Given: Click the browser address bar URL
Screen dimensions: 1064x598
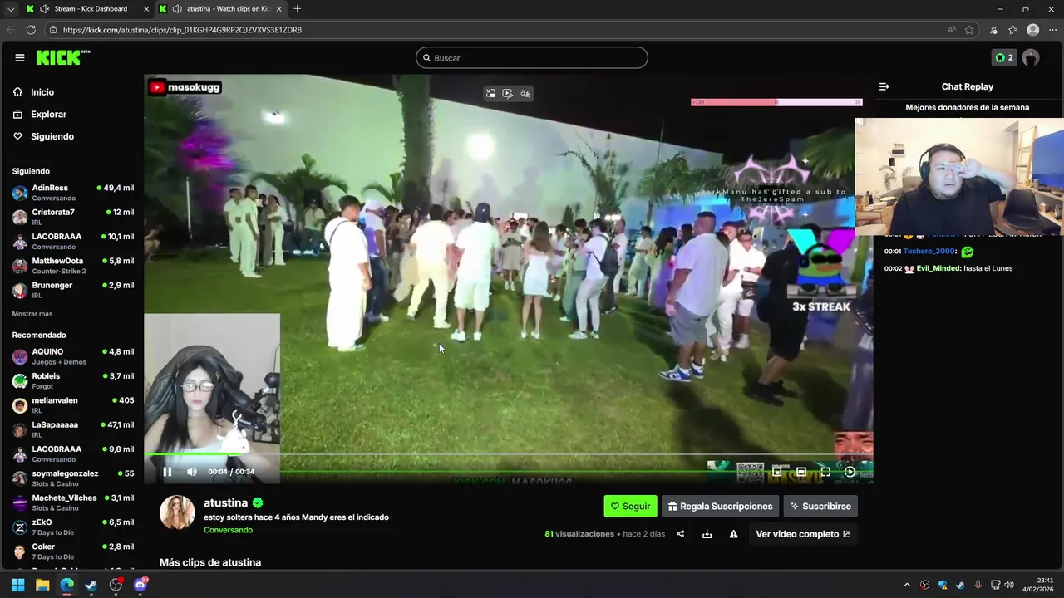Looking at the screenshot, I should point(182,30).
